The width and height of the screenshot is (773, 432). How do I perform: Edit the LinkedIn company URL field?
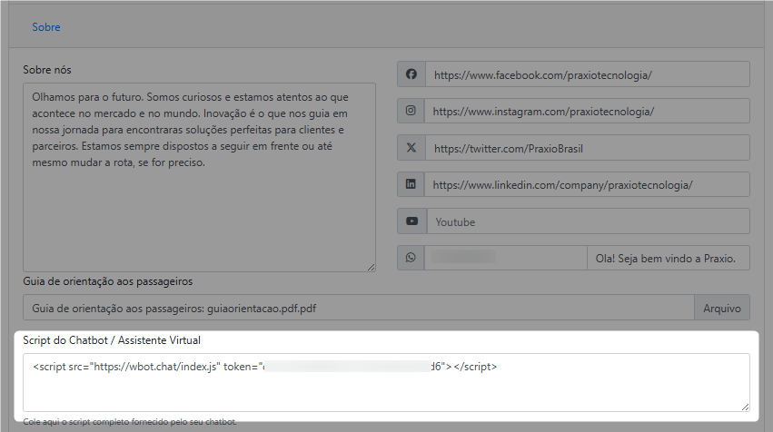click(x=587, y=184)
